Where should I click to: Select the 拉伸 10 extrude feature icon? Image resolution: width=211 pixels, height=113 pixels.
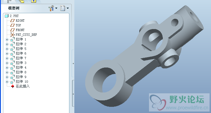pos(13,82)
